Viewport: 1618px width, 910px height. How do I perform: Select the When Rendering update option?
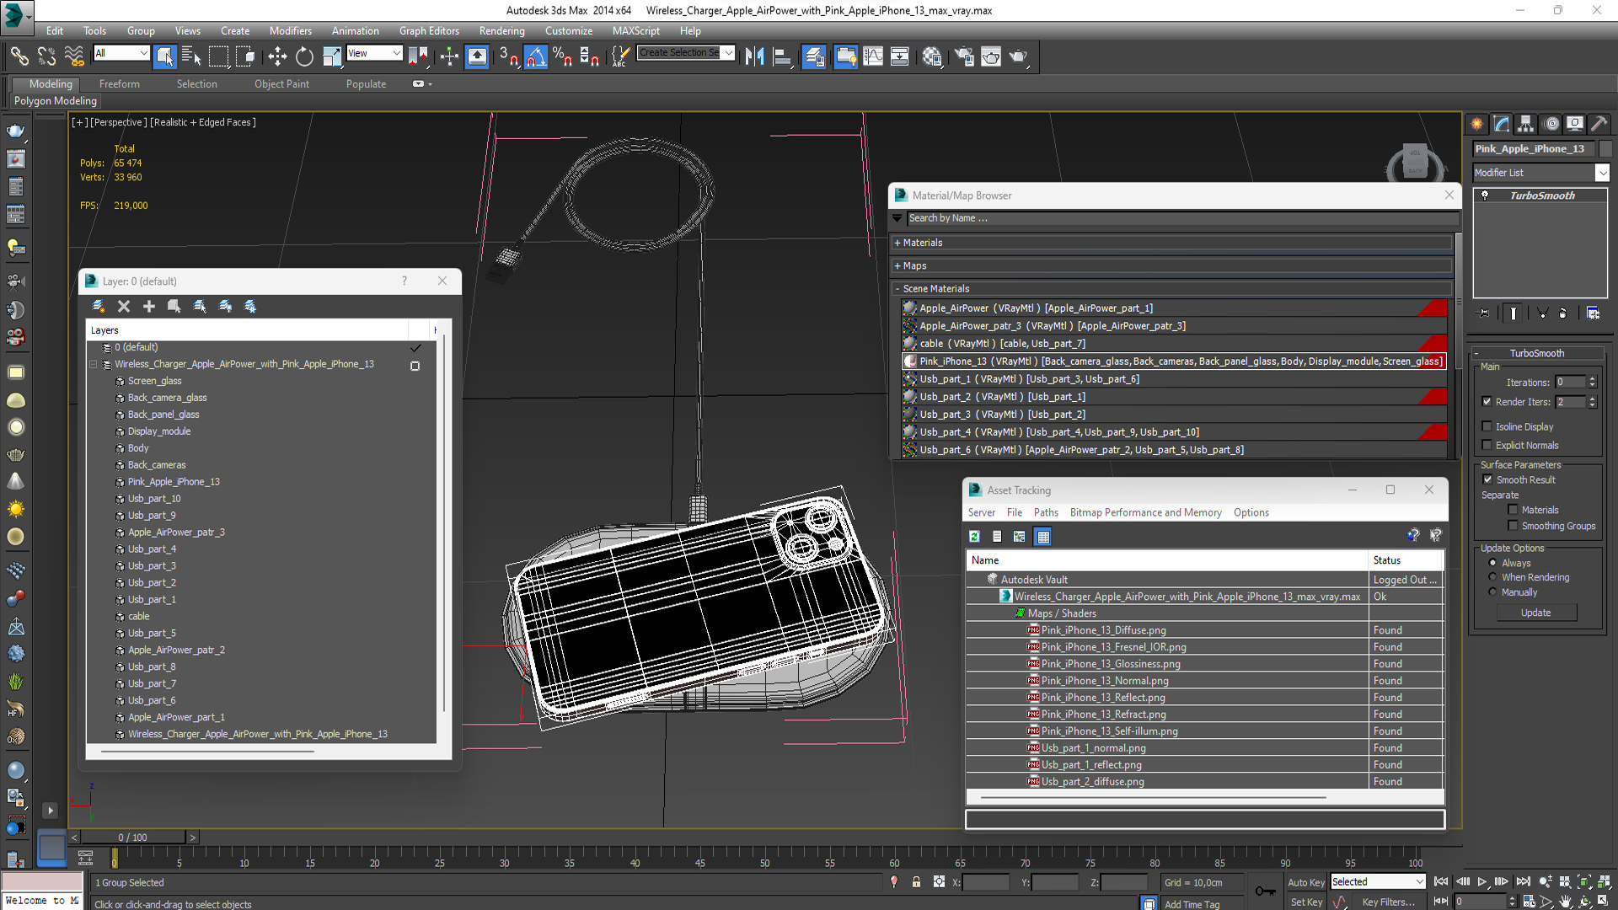(x=1492, y=577)
